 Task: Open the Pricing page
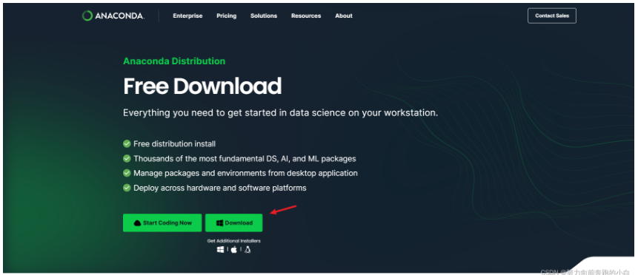tap(226, 16)
